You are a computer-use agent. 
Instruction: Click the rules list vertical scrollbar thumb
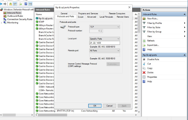tap(139, 24)
